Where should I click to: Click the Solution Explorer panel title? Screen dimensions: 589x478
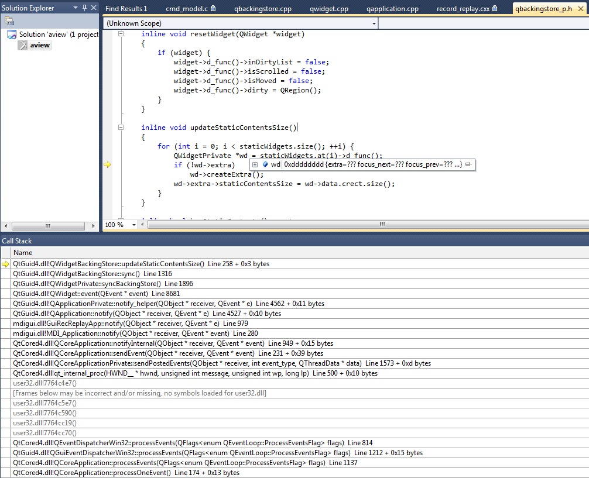pos(28,8)
